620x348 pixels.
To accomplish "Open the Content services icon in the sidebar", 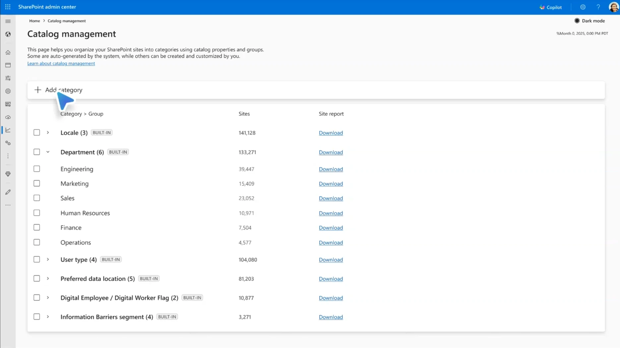I will [8, 104].
